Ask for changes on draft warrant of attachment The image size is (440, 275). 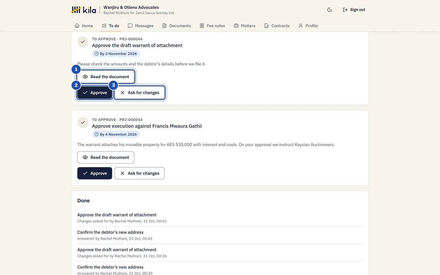tap(139, 93)
